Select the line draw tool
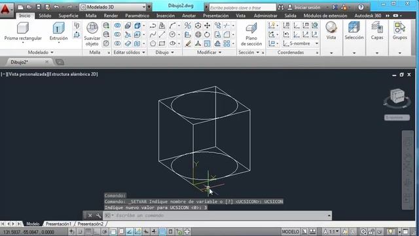The height and width of the screenshot is (236, 419). pyautogui.click(x=162, y=35)
